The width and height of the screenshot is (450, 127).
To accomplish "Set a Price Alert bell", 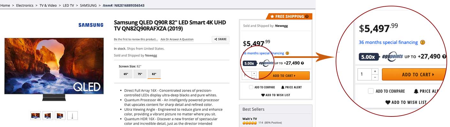I will (283, 87).
